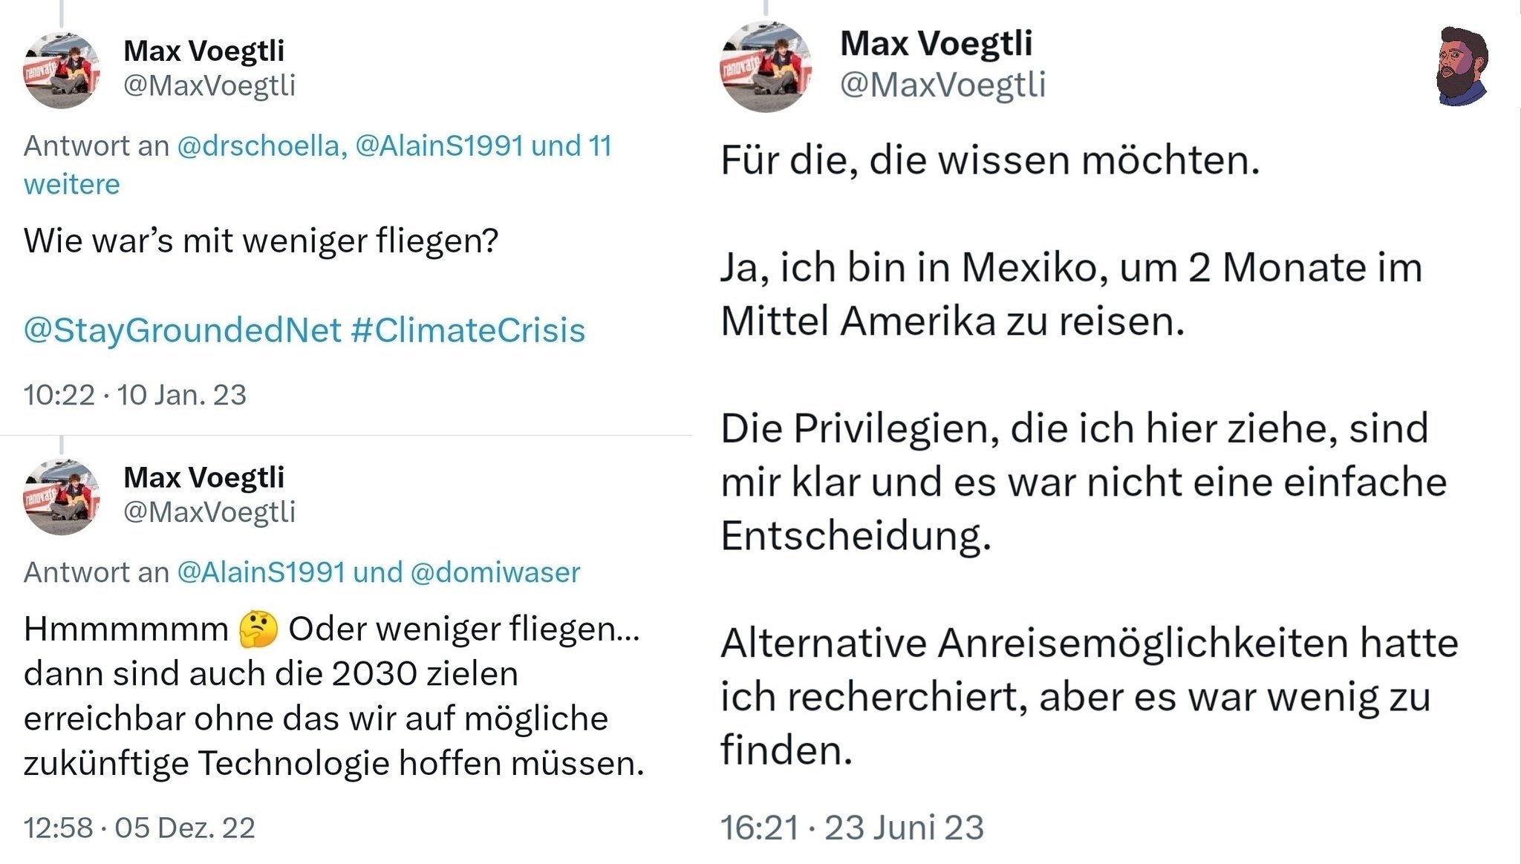Click the bearded cartoon avatar icon
This screenshot has width=1521, height=864.
(1462, 65)
